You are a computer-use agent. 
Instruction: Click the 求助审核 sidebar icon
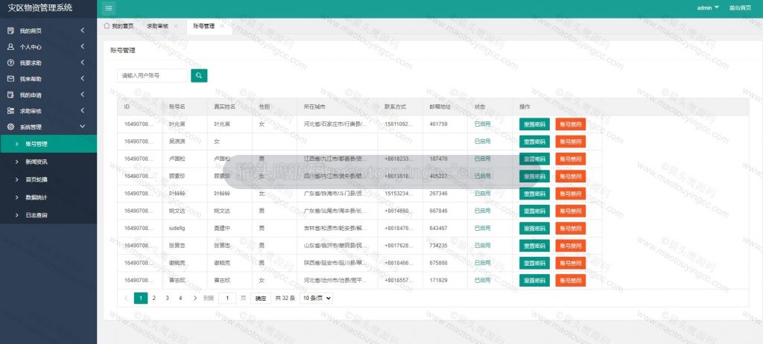[10, 111]
